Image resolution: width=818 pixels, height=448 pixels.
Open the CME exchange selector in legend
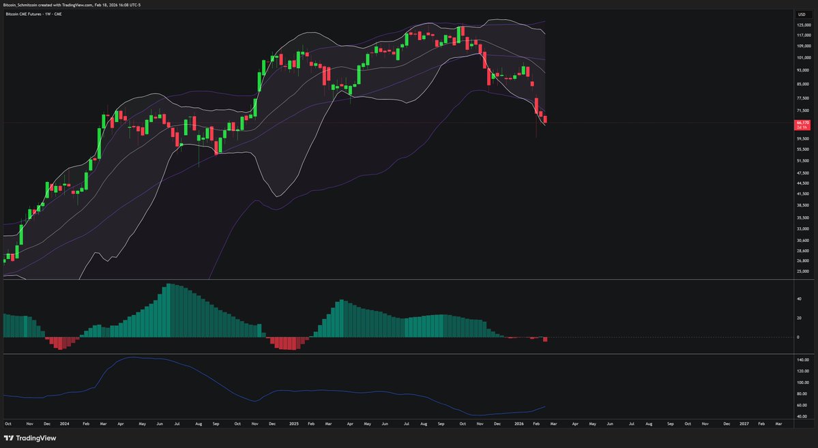point(57,13)
